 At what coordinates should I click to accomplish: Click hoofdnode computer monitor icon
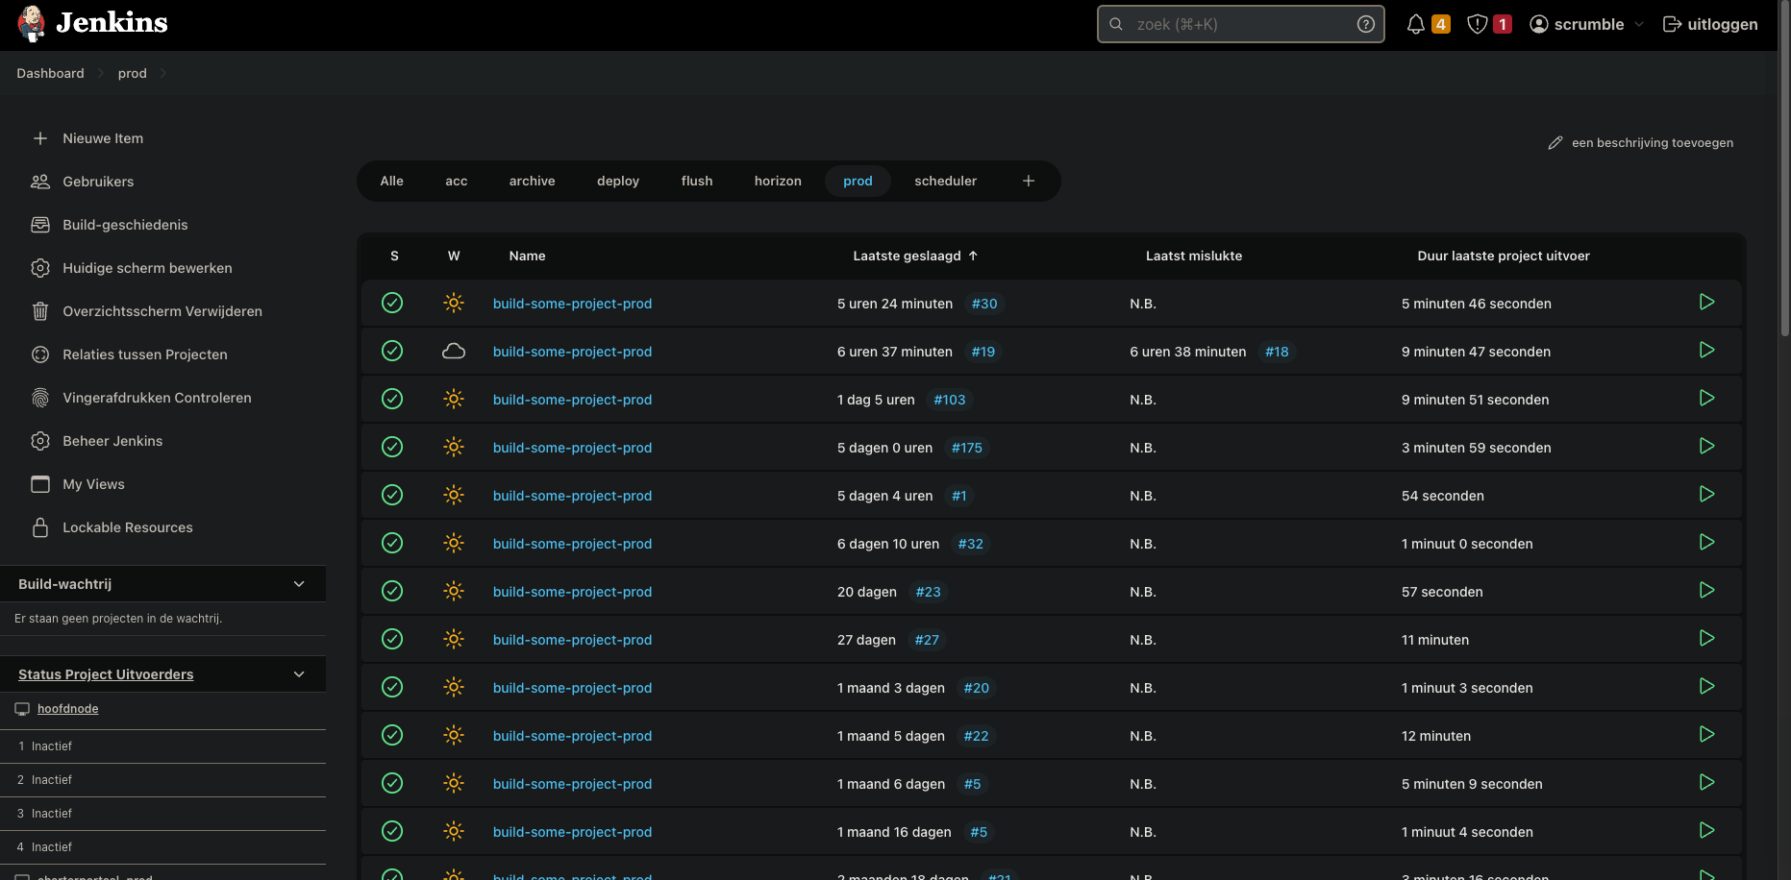[x=22, y=709]
